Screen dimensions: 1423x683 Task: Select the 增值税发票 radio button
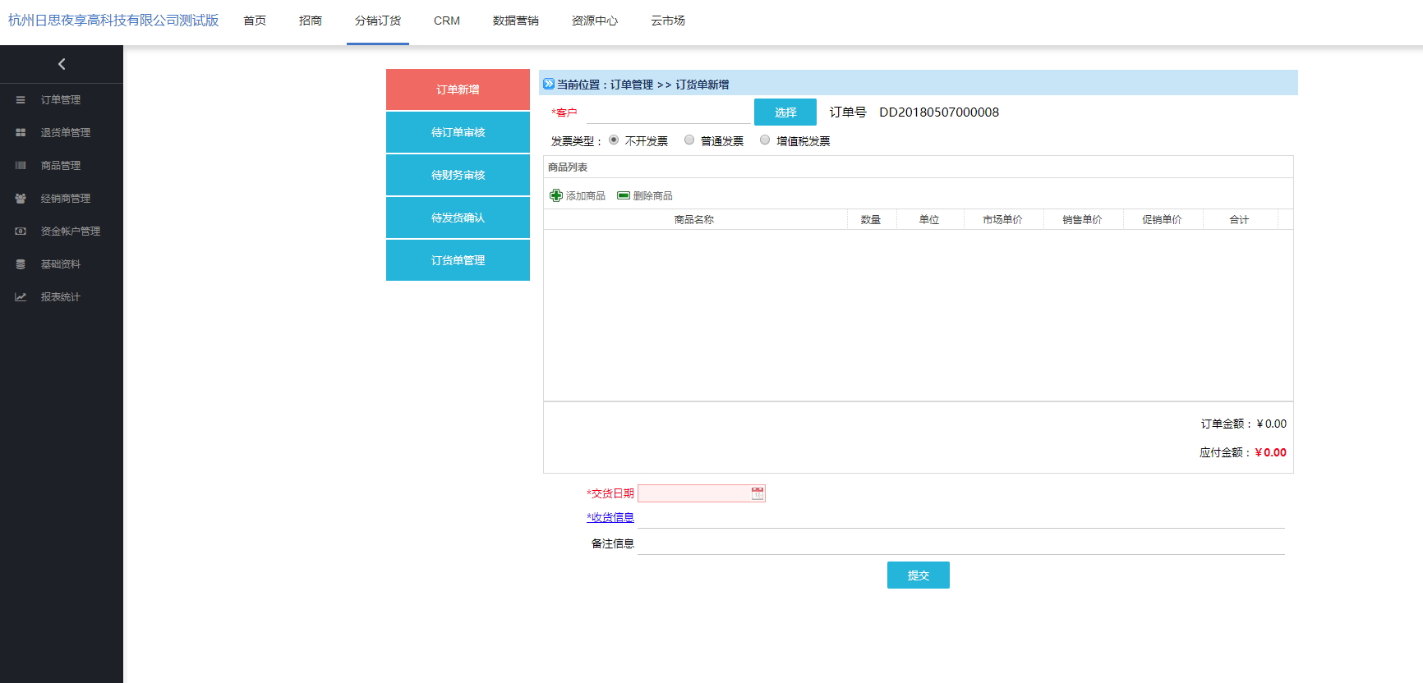click(x=765, y=140)
